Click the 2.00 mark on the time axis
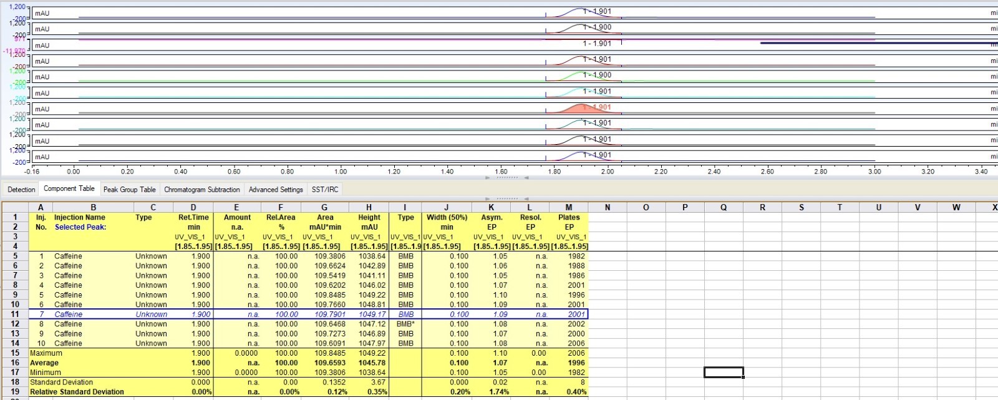 click(x=607, y=171)
